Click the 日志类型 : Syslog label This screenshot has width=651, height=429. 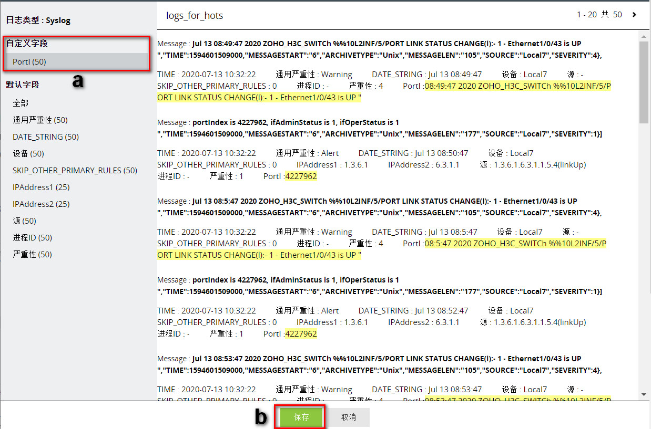pos(38,20)
